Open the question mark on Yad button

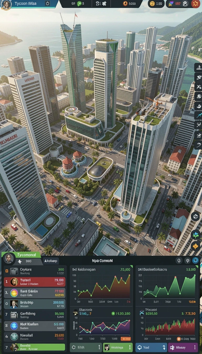coord(164,347)
